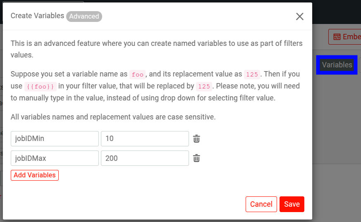Viewport: 361px width, 222px height.
Task: Save the created variables
Action: (292, 204)
